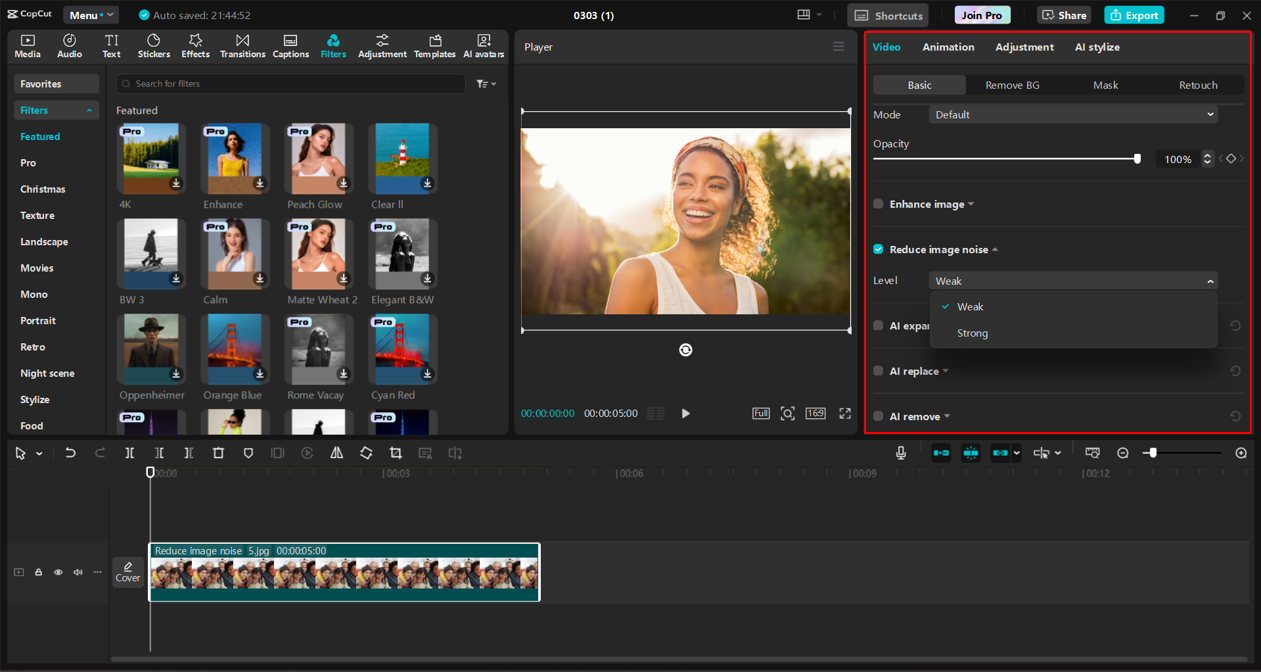This screenshot has height=672, width=1261.
Task: Toggle main track magnet
Action: (941, 453)
